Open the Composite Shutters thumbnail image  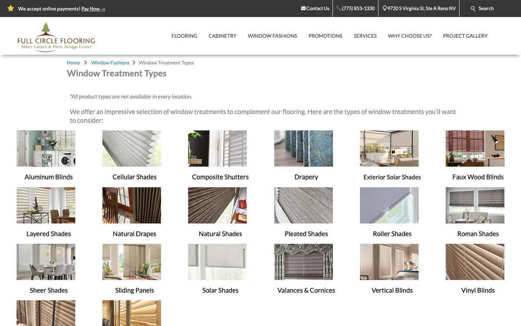[x=218, y=148]
